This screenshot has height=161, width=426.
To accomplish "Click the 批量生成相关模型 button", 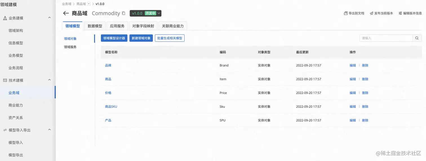I will [x=170, y=38].
